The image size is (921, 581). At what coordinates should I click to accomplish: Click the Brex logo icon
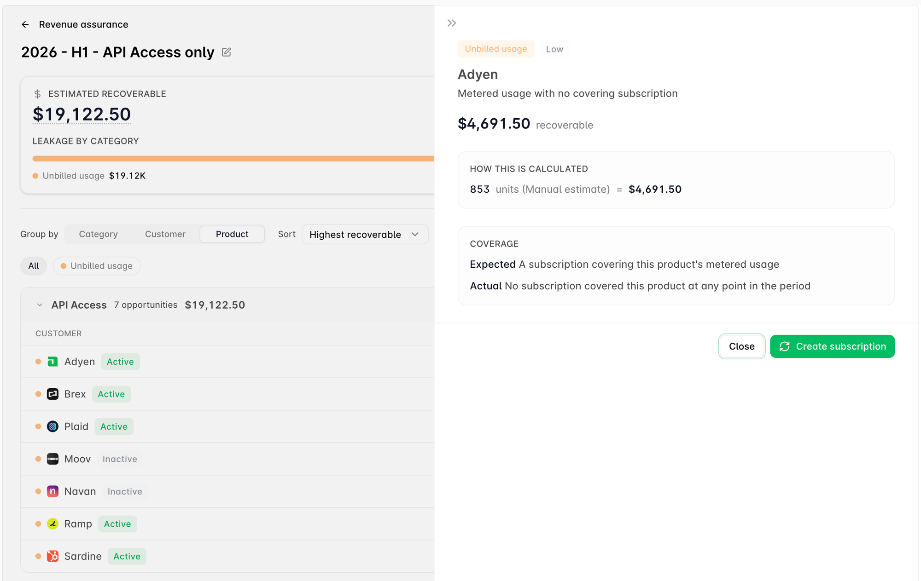pyautogui.click(x=52, y=394)
